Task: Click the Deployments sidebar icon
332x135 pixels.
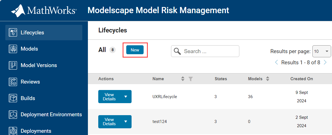Action: tap(13, 131)
